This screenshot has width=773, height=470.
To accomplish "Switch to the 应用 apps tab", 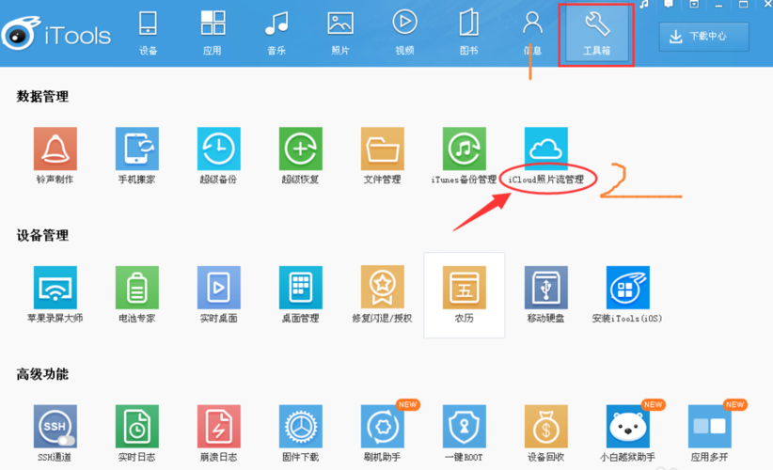I will coord(213,33).
